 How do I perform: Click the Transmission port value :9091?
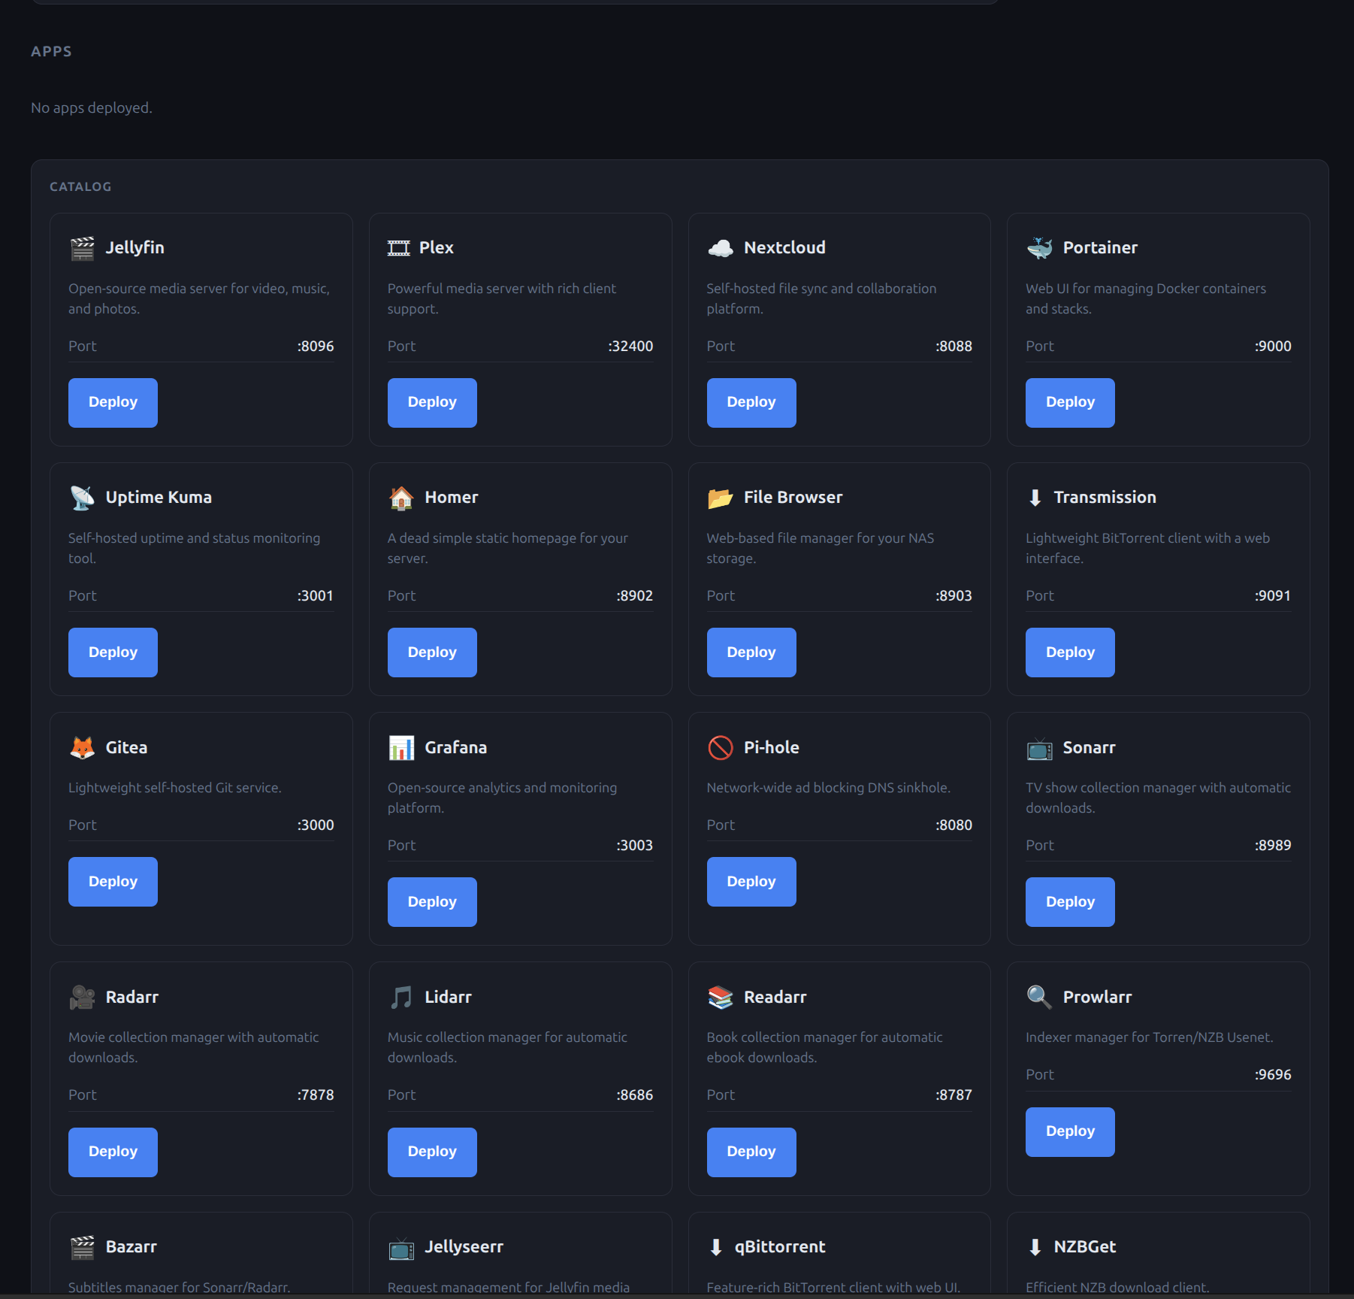tap(1273, 596)
